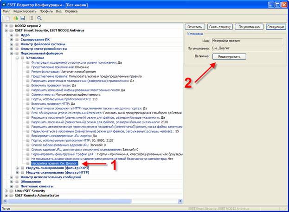Select the row 'Если обнаружена угроза со стороны Интернета'
The width and height of the screenshot is (289, 212).
click(106, 113)
